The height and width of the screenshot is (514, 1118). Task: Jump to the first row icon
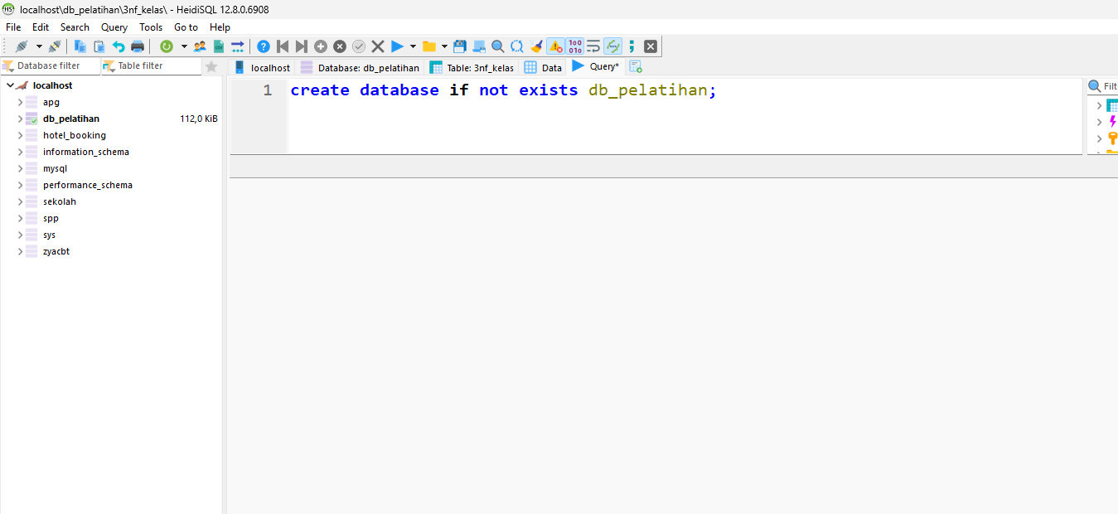pos(283,46)
